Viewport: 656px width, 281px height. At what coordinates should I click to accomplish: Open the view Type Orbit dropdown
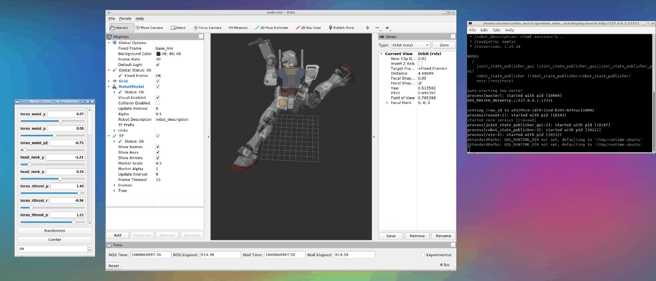(411, 45)
